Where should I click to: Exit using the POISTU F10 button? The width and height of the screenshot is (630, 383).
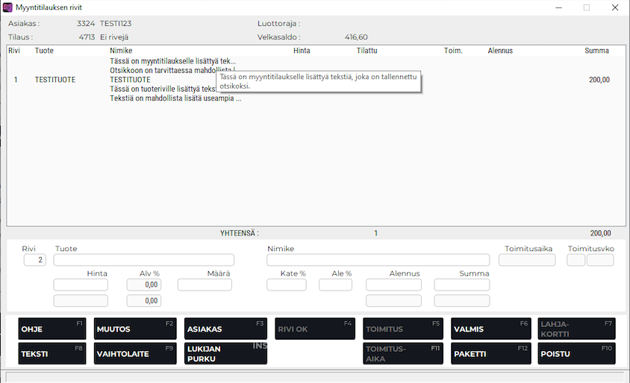[576, 353]
